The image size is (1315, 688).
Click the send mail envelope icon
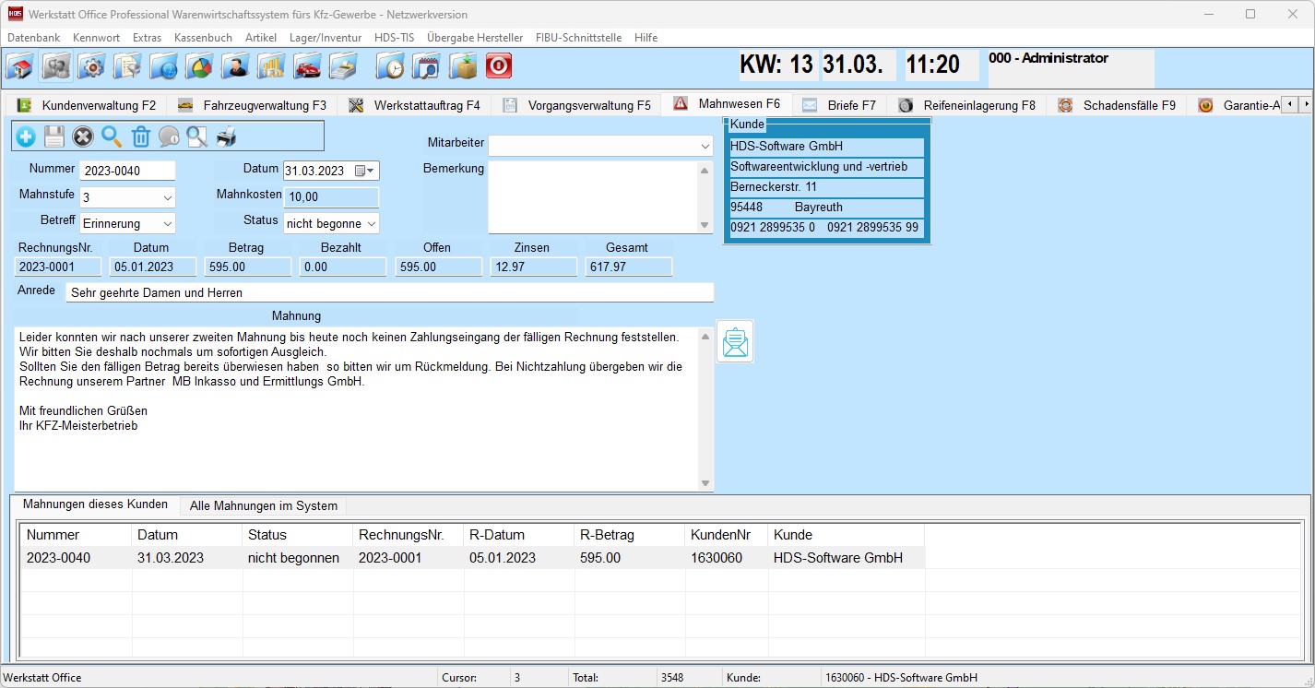pyautogui.click(x=735, y=341)
